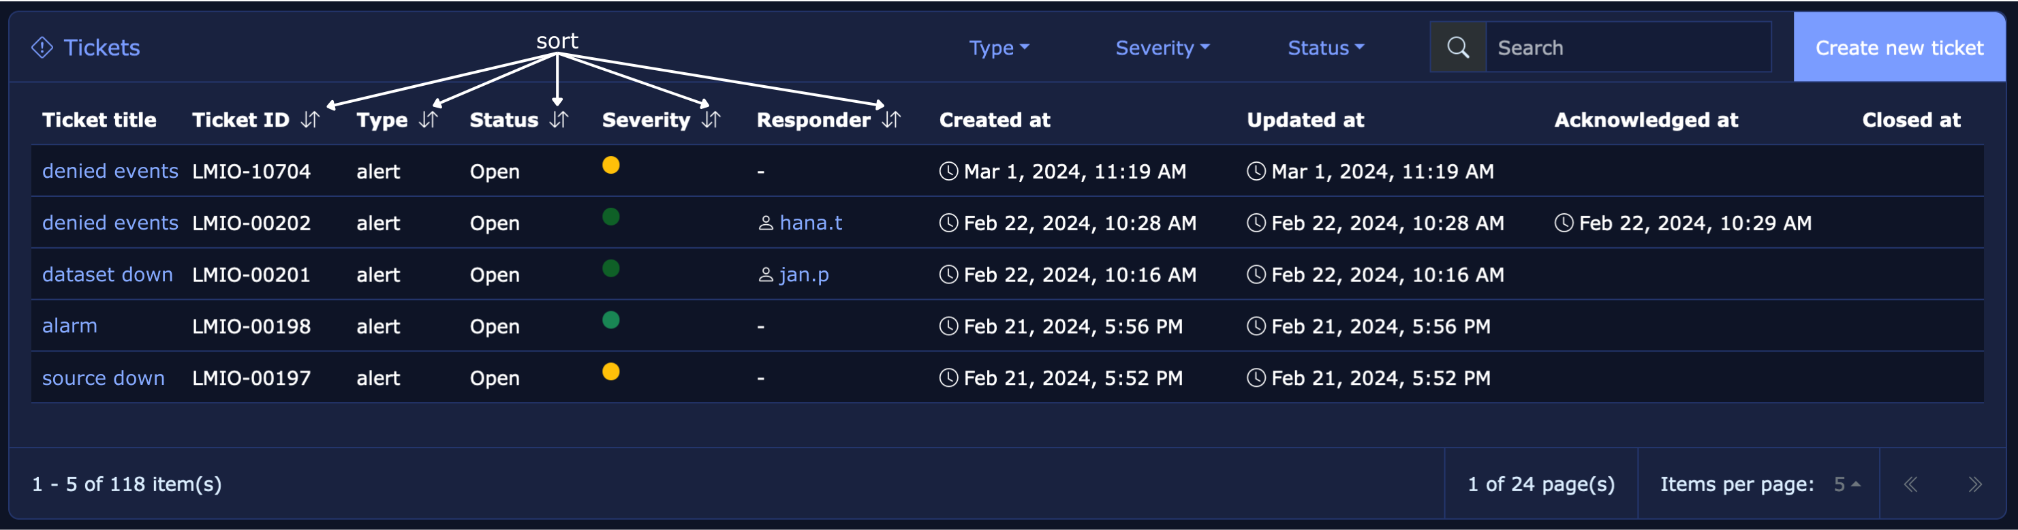This screenshot has height=530, width=2018.
Task: Open the Status filter dropdown
Action: 1326,48
